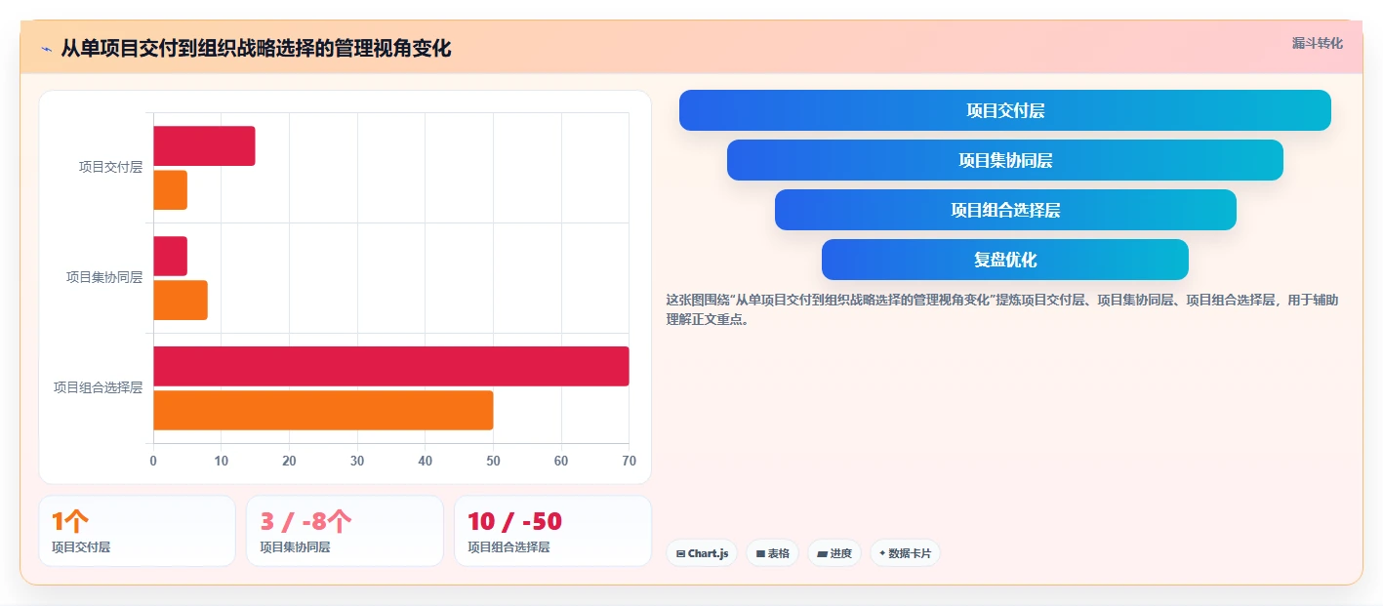Select the 复盘优化 funnel stage

coord(1005,260)
